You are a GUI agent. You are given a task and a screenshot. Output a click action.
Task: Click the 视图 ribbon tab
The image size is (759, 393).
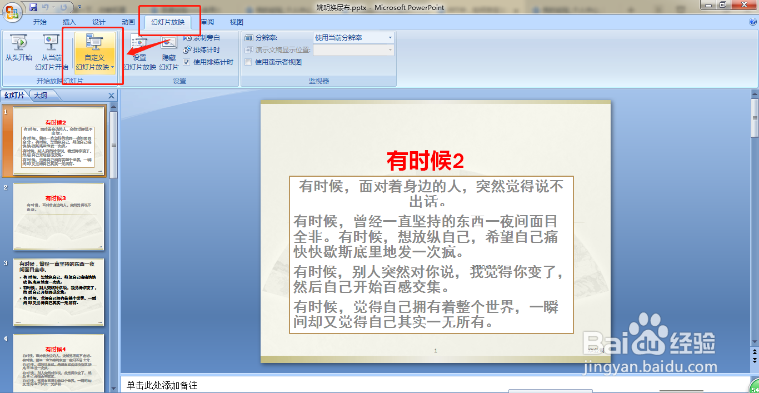point(236,21)
